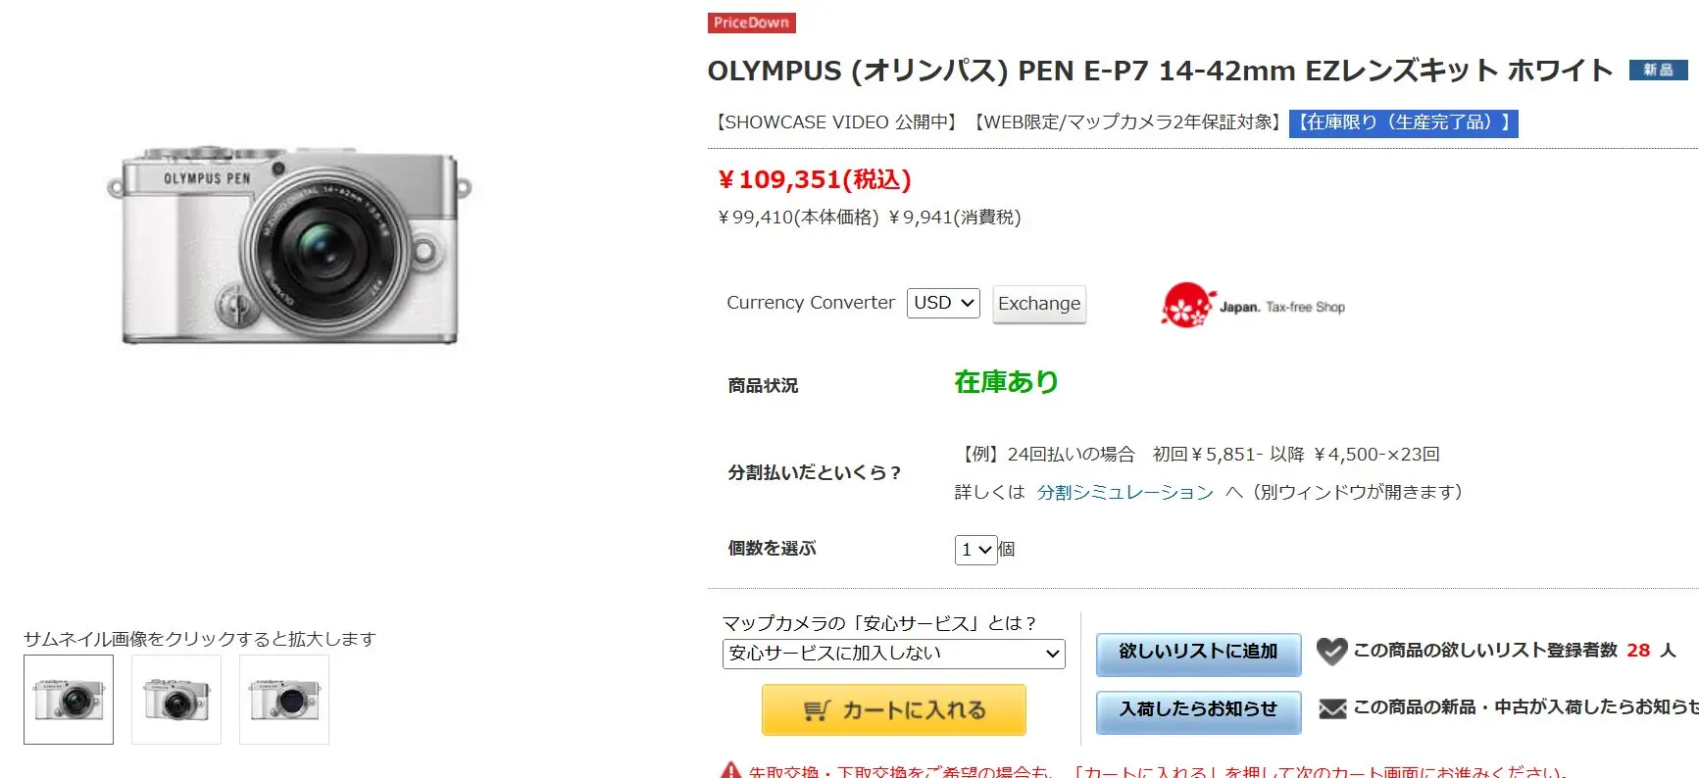This screenshot has height=778, width=1699.
Task: Click the 在庫限り（生産完了品） blue label
Action: point(1403,122)
